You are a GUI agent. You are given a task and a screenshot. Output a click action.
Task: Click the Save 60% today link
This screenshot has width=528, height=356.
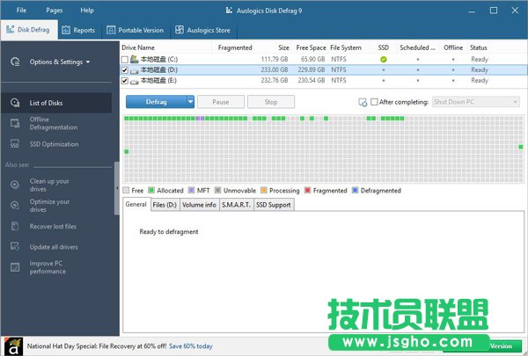click(x=191, y=346)
